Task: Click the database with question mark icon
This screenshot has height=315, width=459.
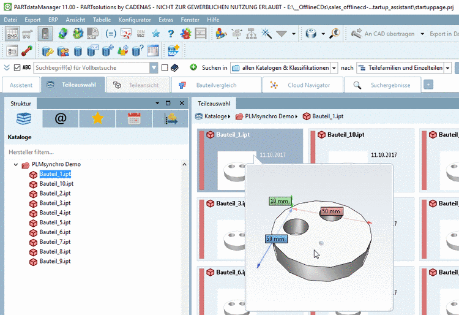Action: pos(138,50)
